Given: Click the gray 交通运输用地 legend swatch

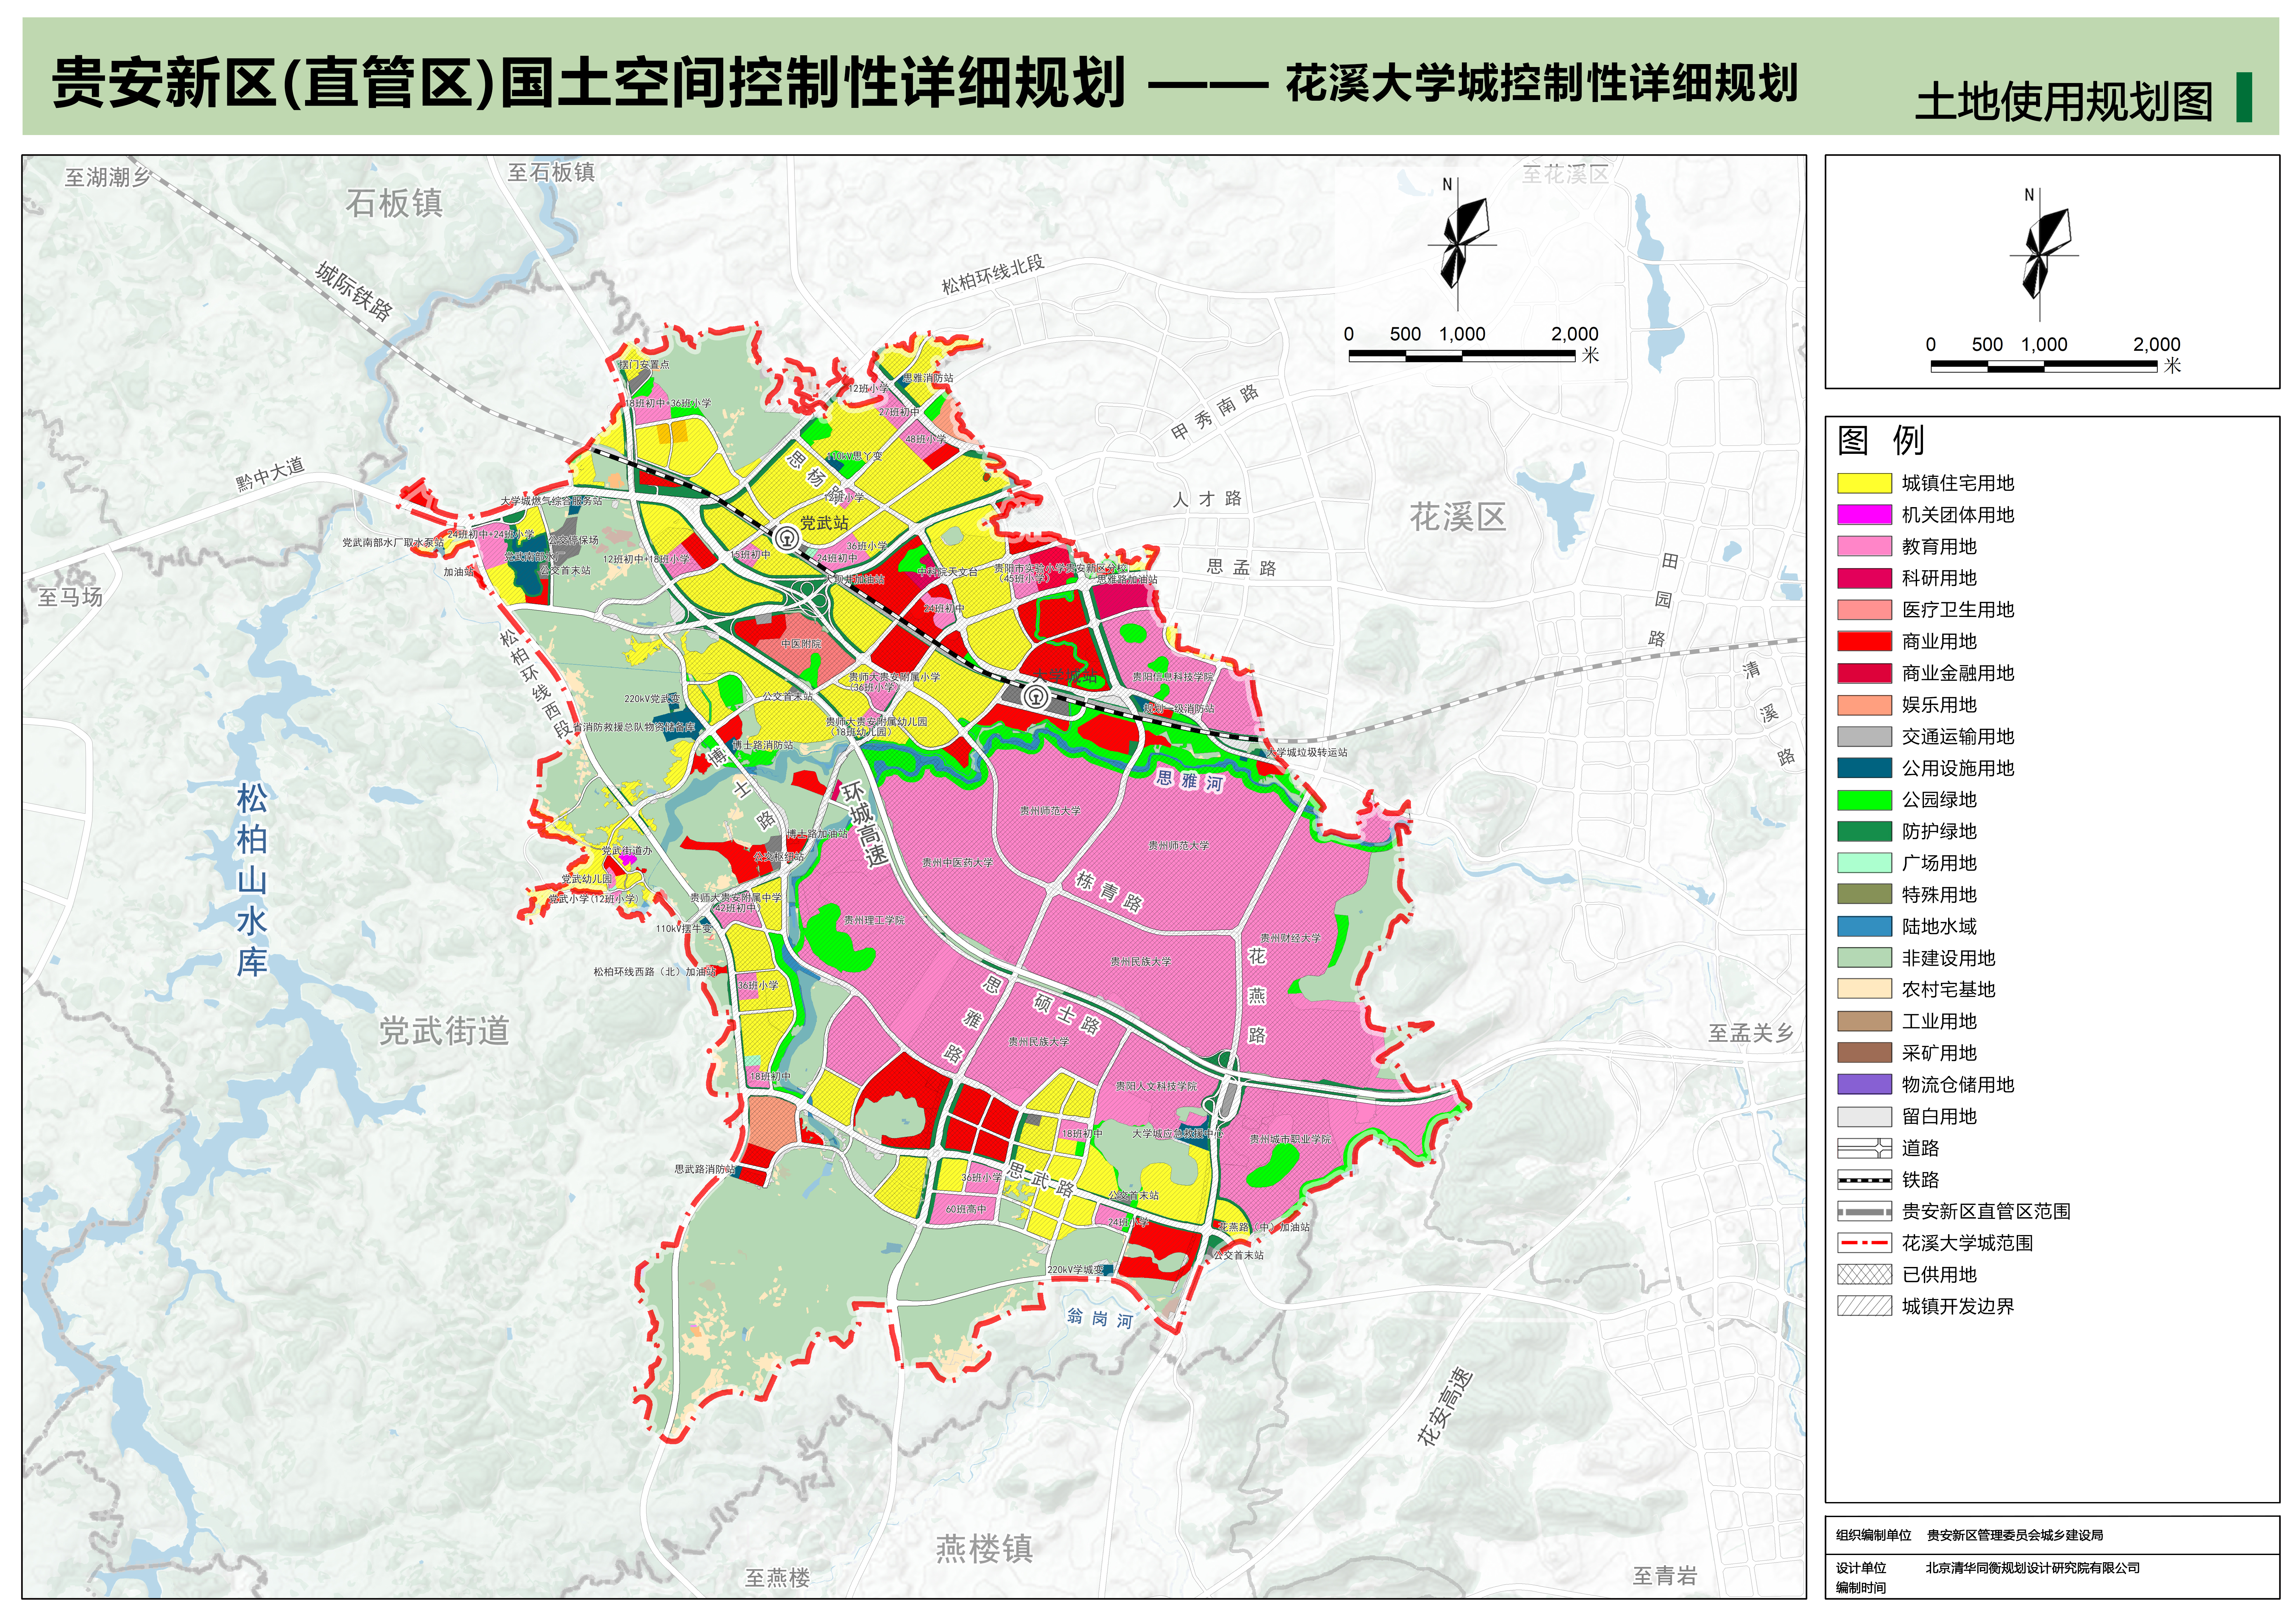Looking at the screenshot, I should 1864,736.
